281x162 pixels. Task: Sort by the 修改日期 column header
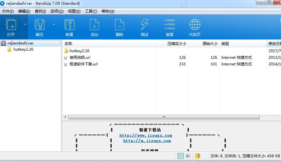[x=274, y=44]
